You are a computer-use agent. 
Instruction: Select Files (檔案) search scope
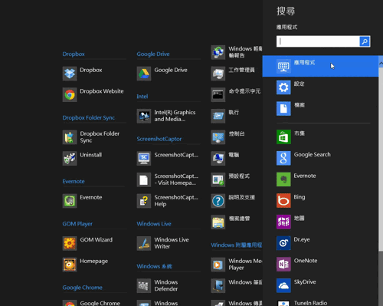pos(320,108)
